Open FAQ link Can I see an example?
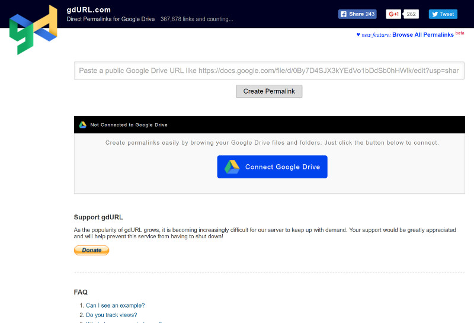 click(x=115, y=305)
